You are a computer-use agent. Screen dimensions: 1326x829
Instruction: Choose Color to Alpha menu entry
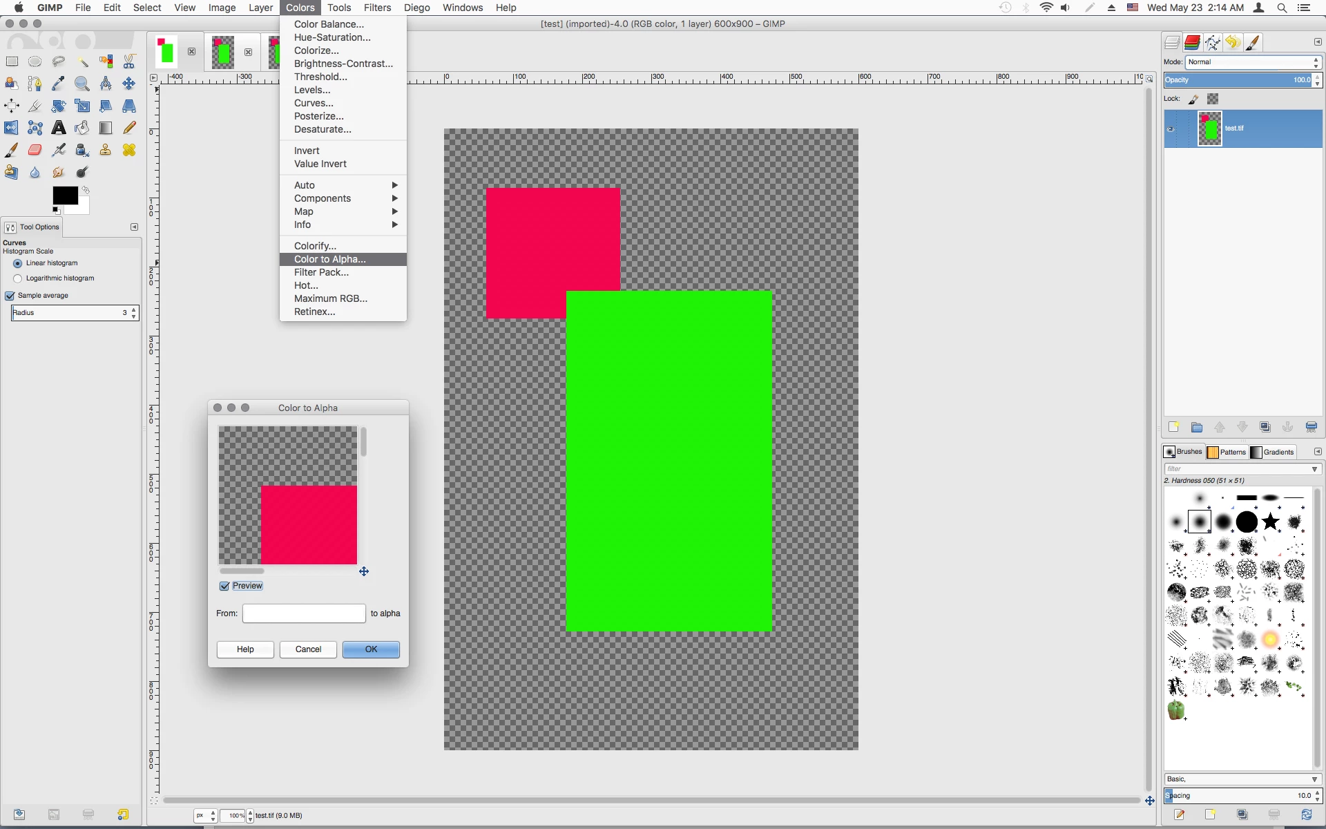tap(330, 259)
